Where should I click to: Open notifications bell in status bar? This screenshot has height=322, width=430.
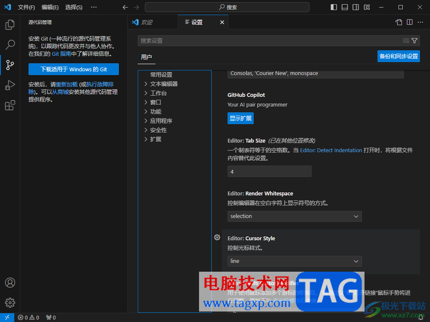point(421,318)
